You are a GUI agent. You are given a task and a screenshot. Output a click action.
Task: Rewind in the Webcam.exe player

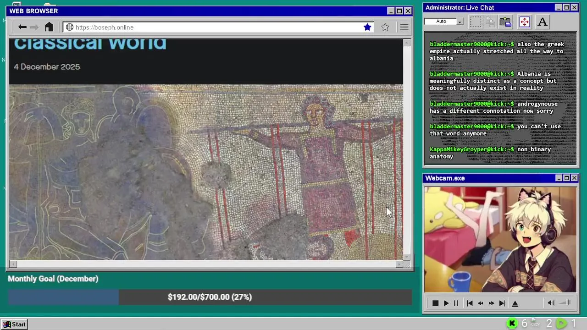point(481,303)
